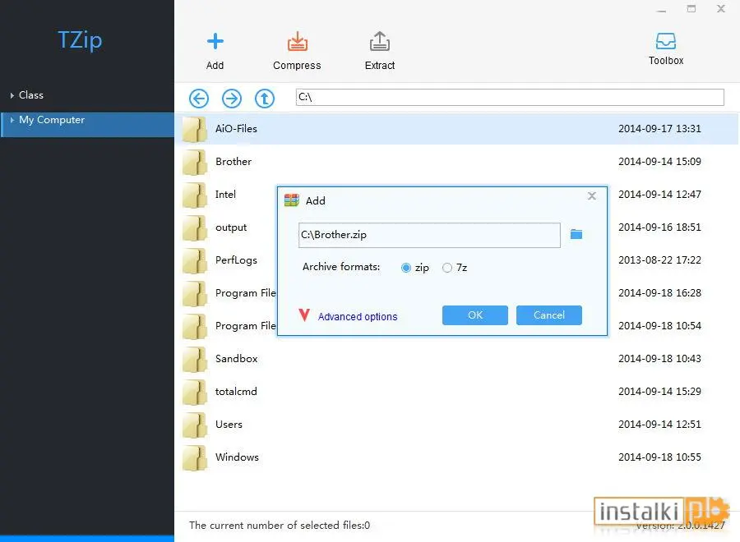Click the C:\ address bar
The height and width of the screenshot is (542, 740).
tap(510, 97)
